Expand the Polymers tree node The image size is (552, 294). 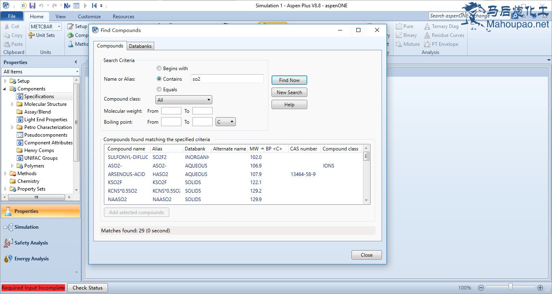click(12, 166)
